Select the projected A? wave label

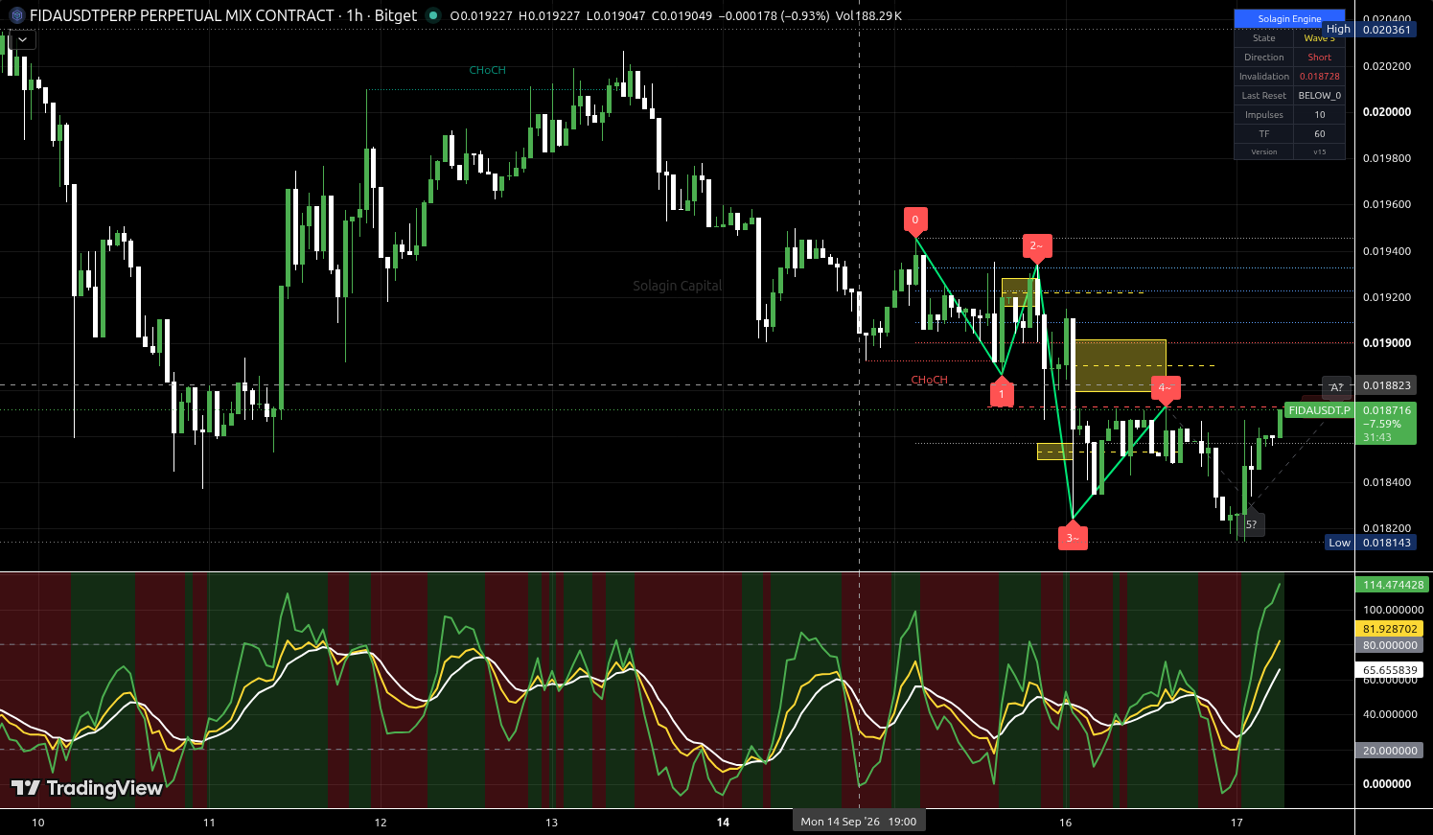[1336, 387]
